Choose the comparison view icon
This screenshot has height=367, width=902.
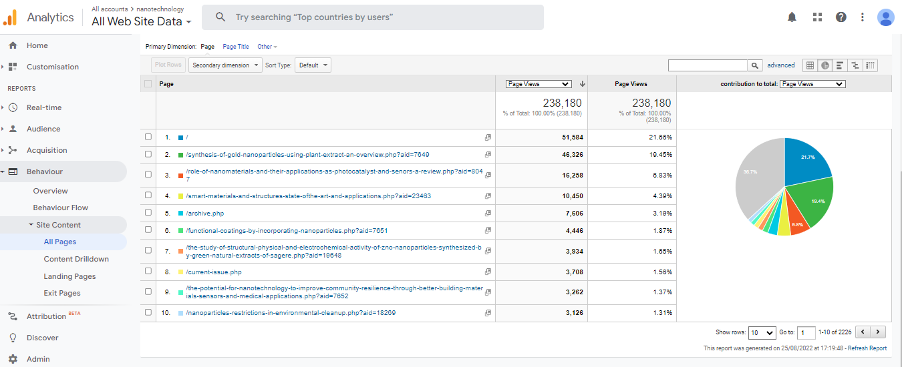coord(855,65)
